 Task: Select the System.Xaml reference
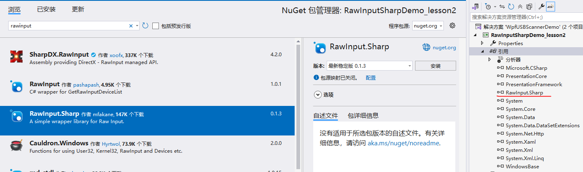coord(521,142)
